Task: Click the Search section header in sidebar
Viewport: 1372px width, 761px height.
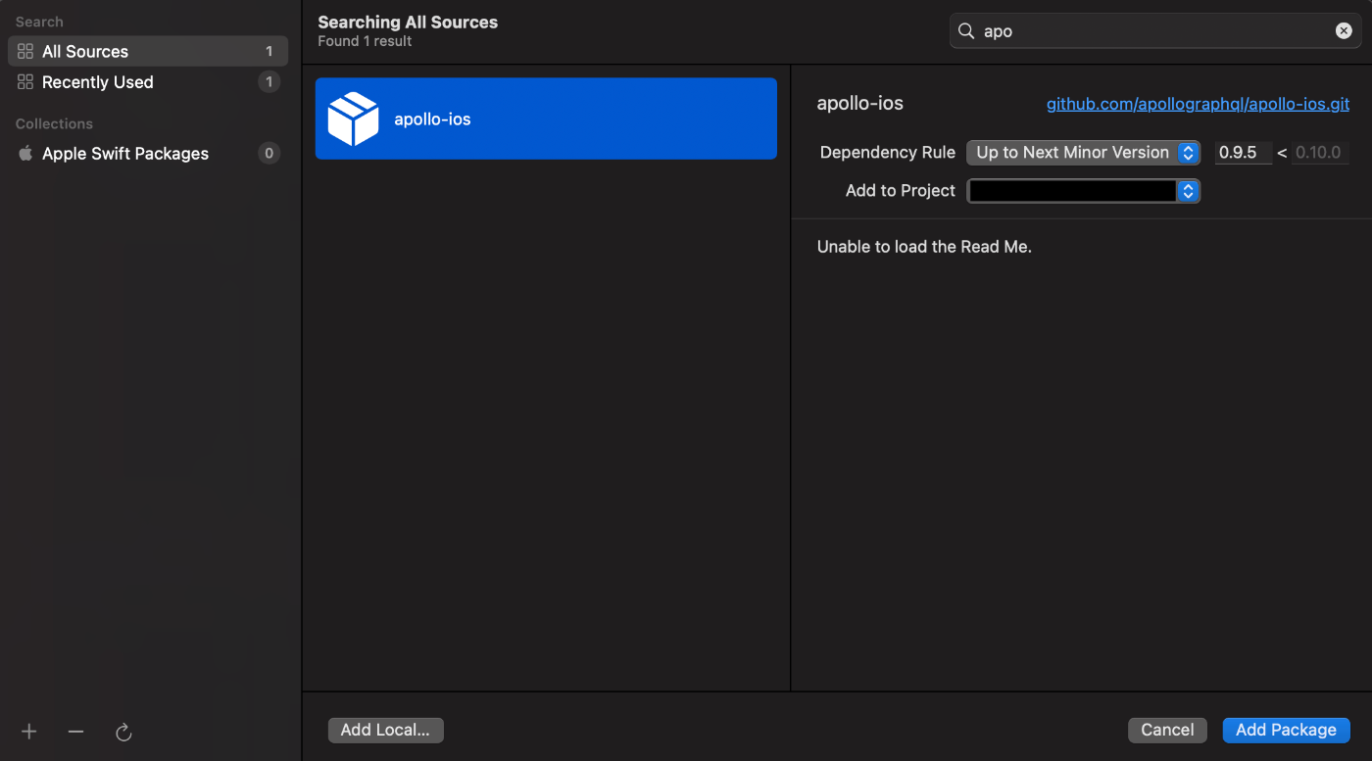Action: pos(39,22)
